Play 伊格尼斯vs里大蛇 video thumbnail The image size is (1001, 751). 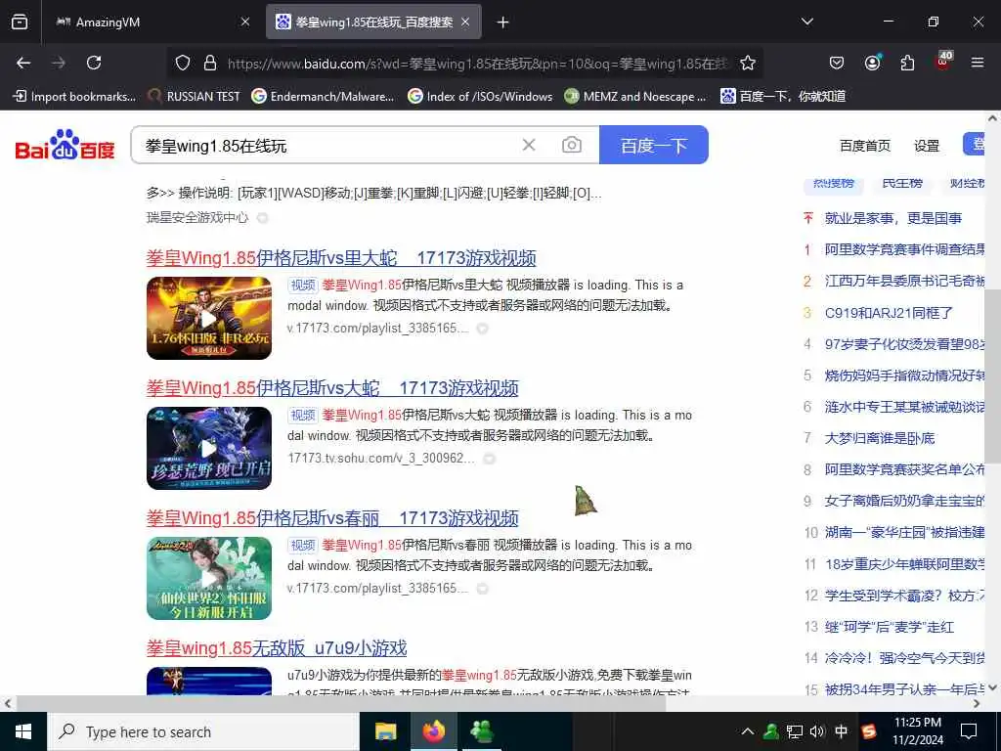point(209,318)
